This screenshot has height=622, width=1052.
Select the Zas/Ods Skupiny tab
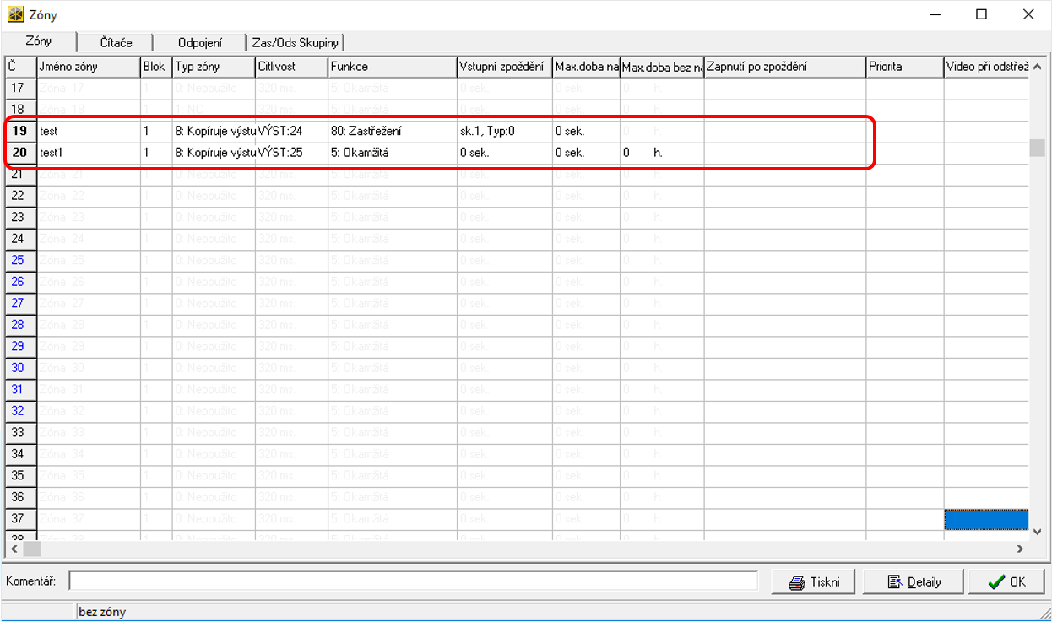pyautogui.click(x=295, y=42)
